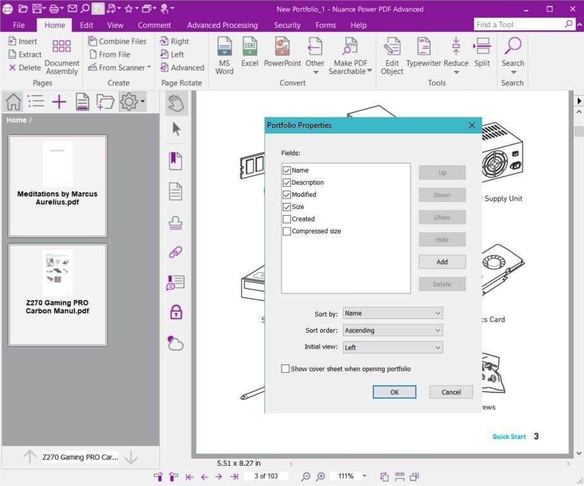Open the Bookmarks panel icon
This screenshot has width=584, height=486.
[x=175, y=161]
